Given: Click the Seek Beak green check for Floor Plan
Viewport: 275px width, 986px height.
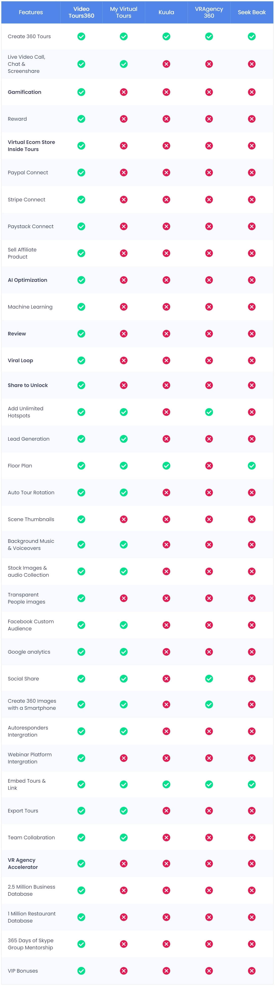Looking at the screenshot, I should (x=252, y=465).
